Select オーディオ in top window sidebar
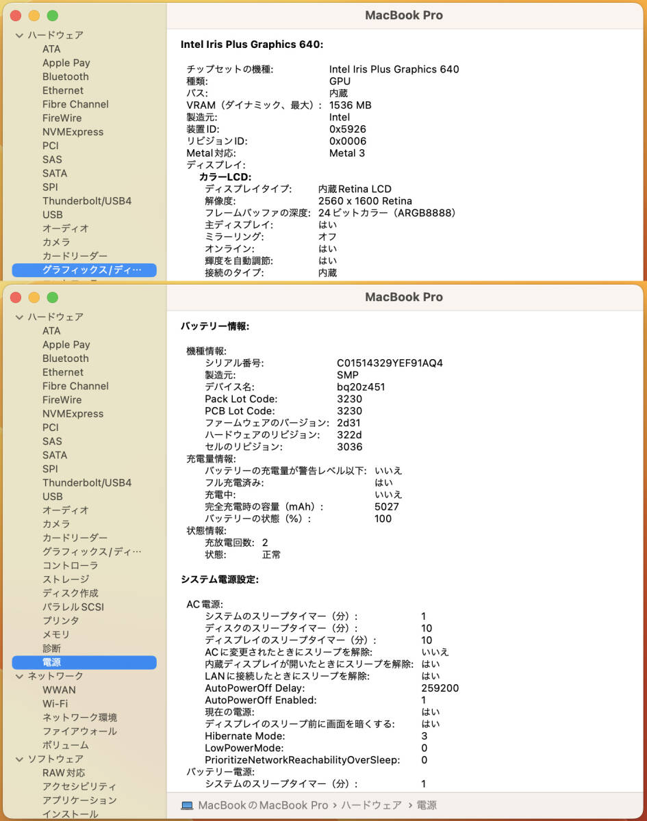The height and width of the screenshot is (821, 647). click(66, 229)
